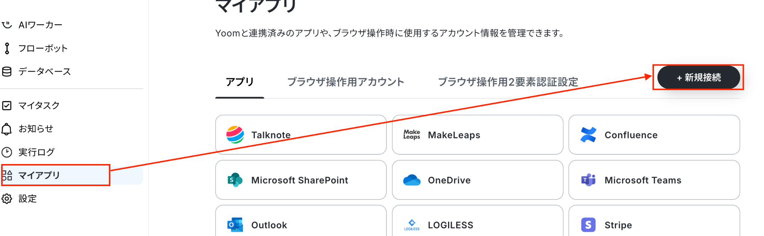Image resolution: width=764 pixels, height=236 pixels.
Task: Open the Microsoft SharePoint app card
Action: 301,180
